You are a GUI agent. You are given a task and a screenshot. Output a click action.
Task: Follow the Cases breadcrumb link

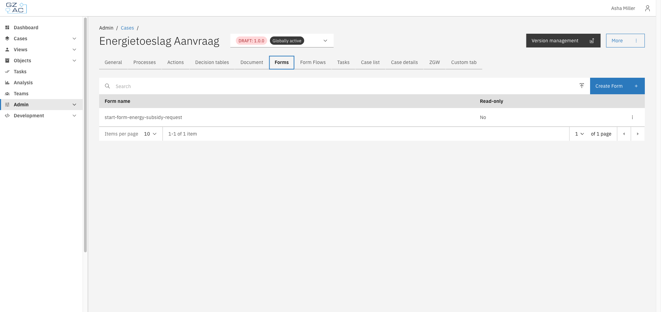point(127,28)
